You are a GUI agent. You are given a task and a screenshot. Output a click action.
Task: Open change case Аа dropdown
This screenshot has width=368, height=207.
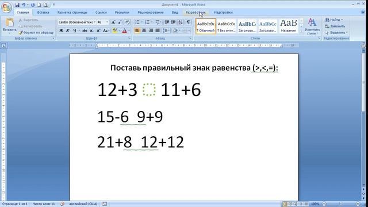click(106, 30)
